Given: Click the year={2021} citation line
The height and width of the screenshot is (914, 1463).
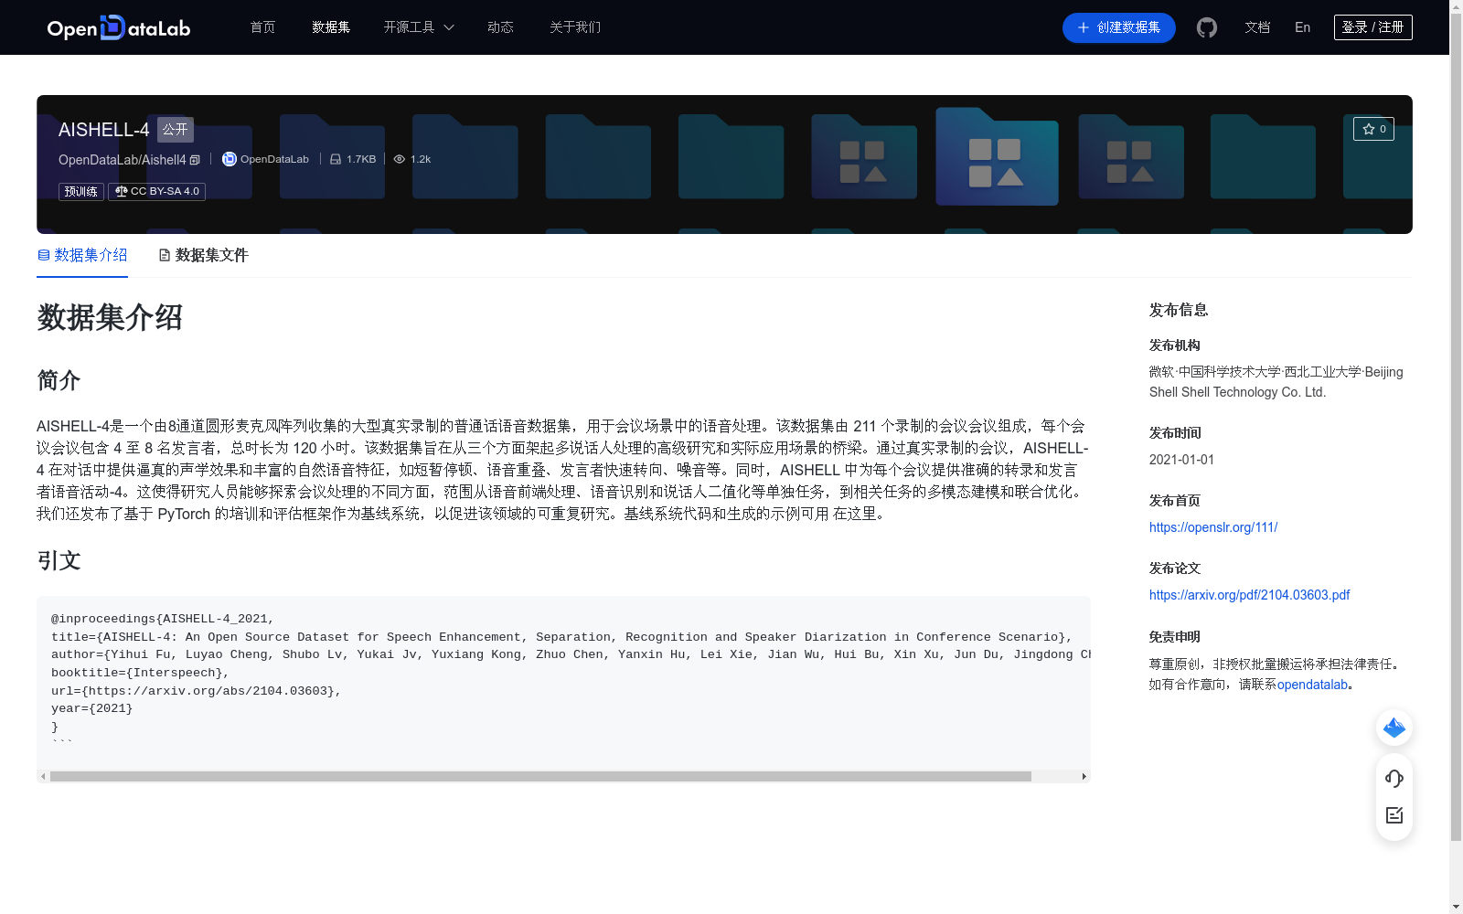Looking at the screenshot, I should click(x=92, y=708).
